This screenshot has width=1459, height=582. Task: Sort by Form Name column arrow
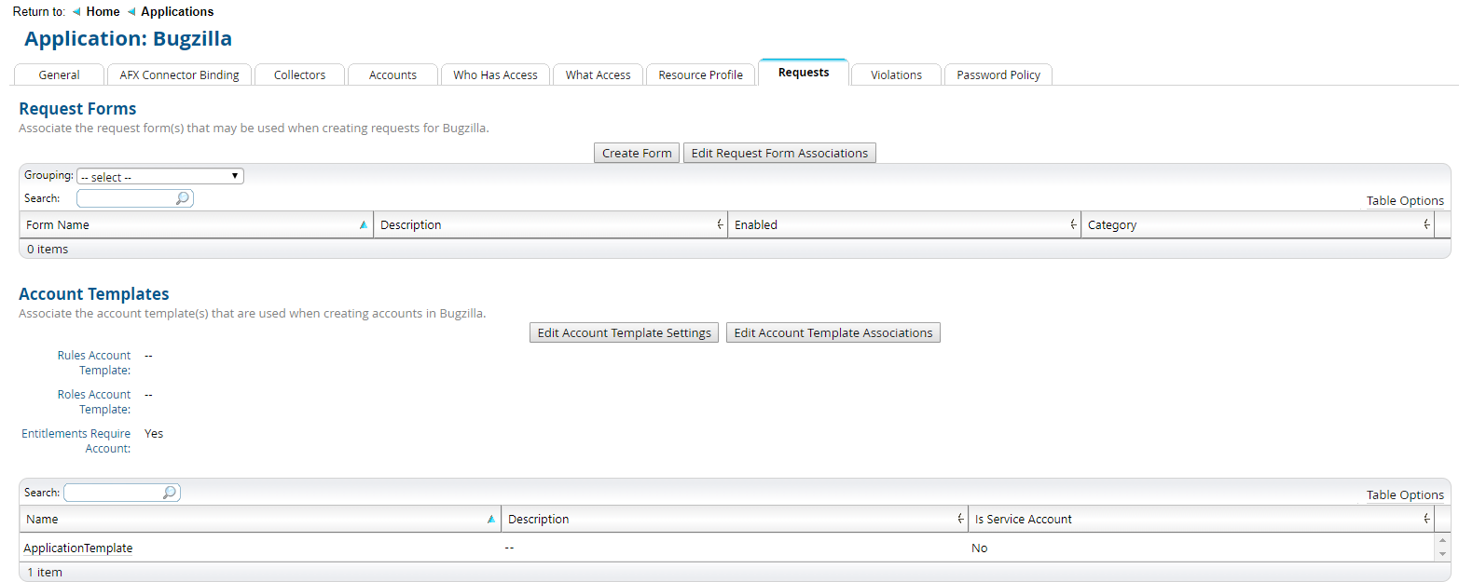363,225
